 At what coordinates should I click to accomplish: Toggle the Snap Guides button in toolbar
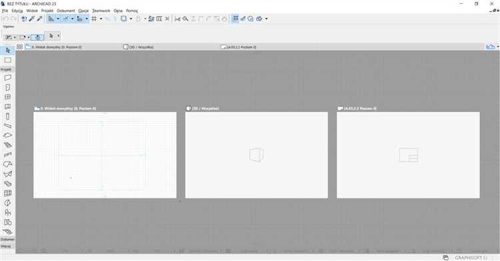tap(66, 19)
